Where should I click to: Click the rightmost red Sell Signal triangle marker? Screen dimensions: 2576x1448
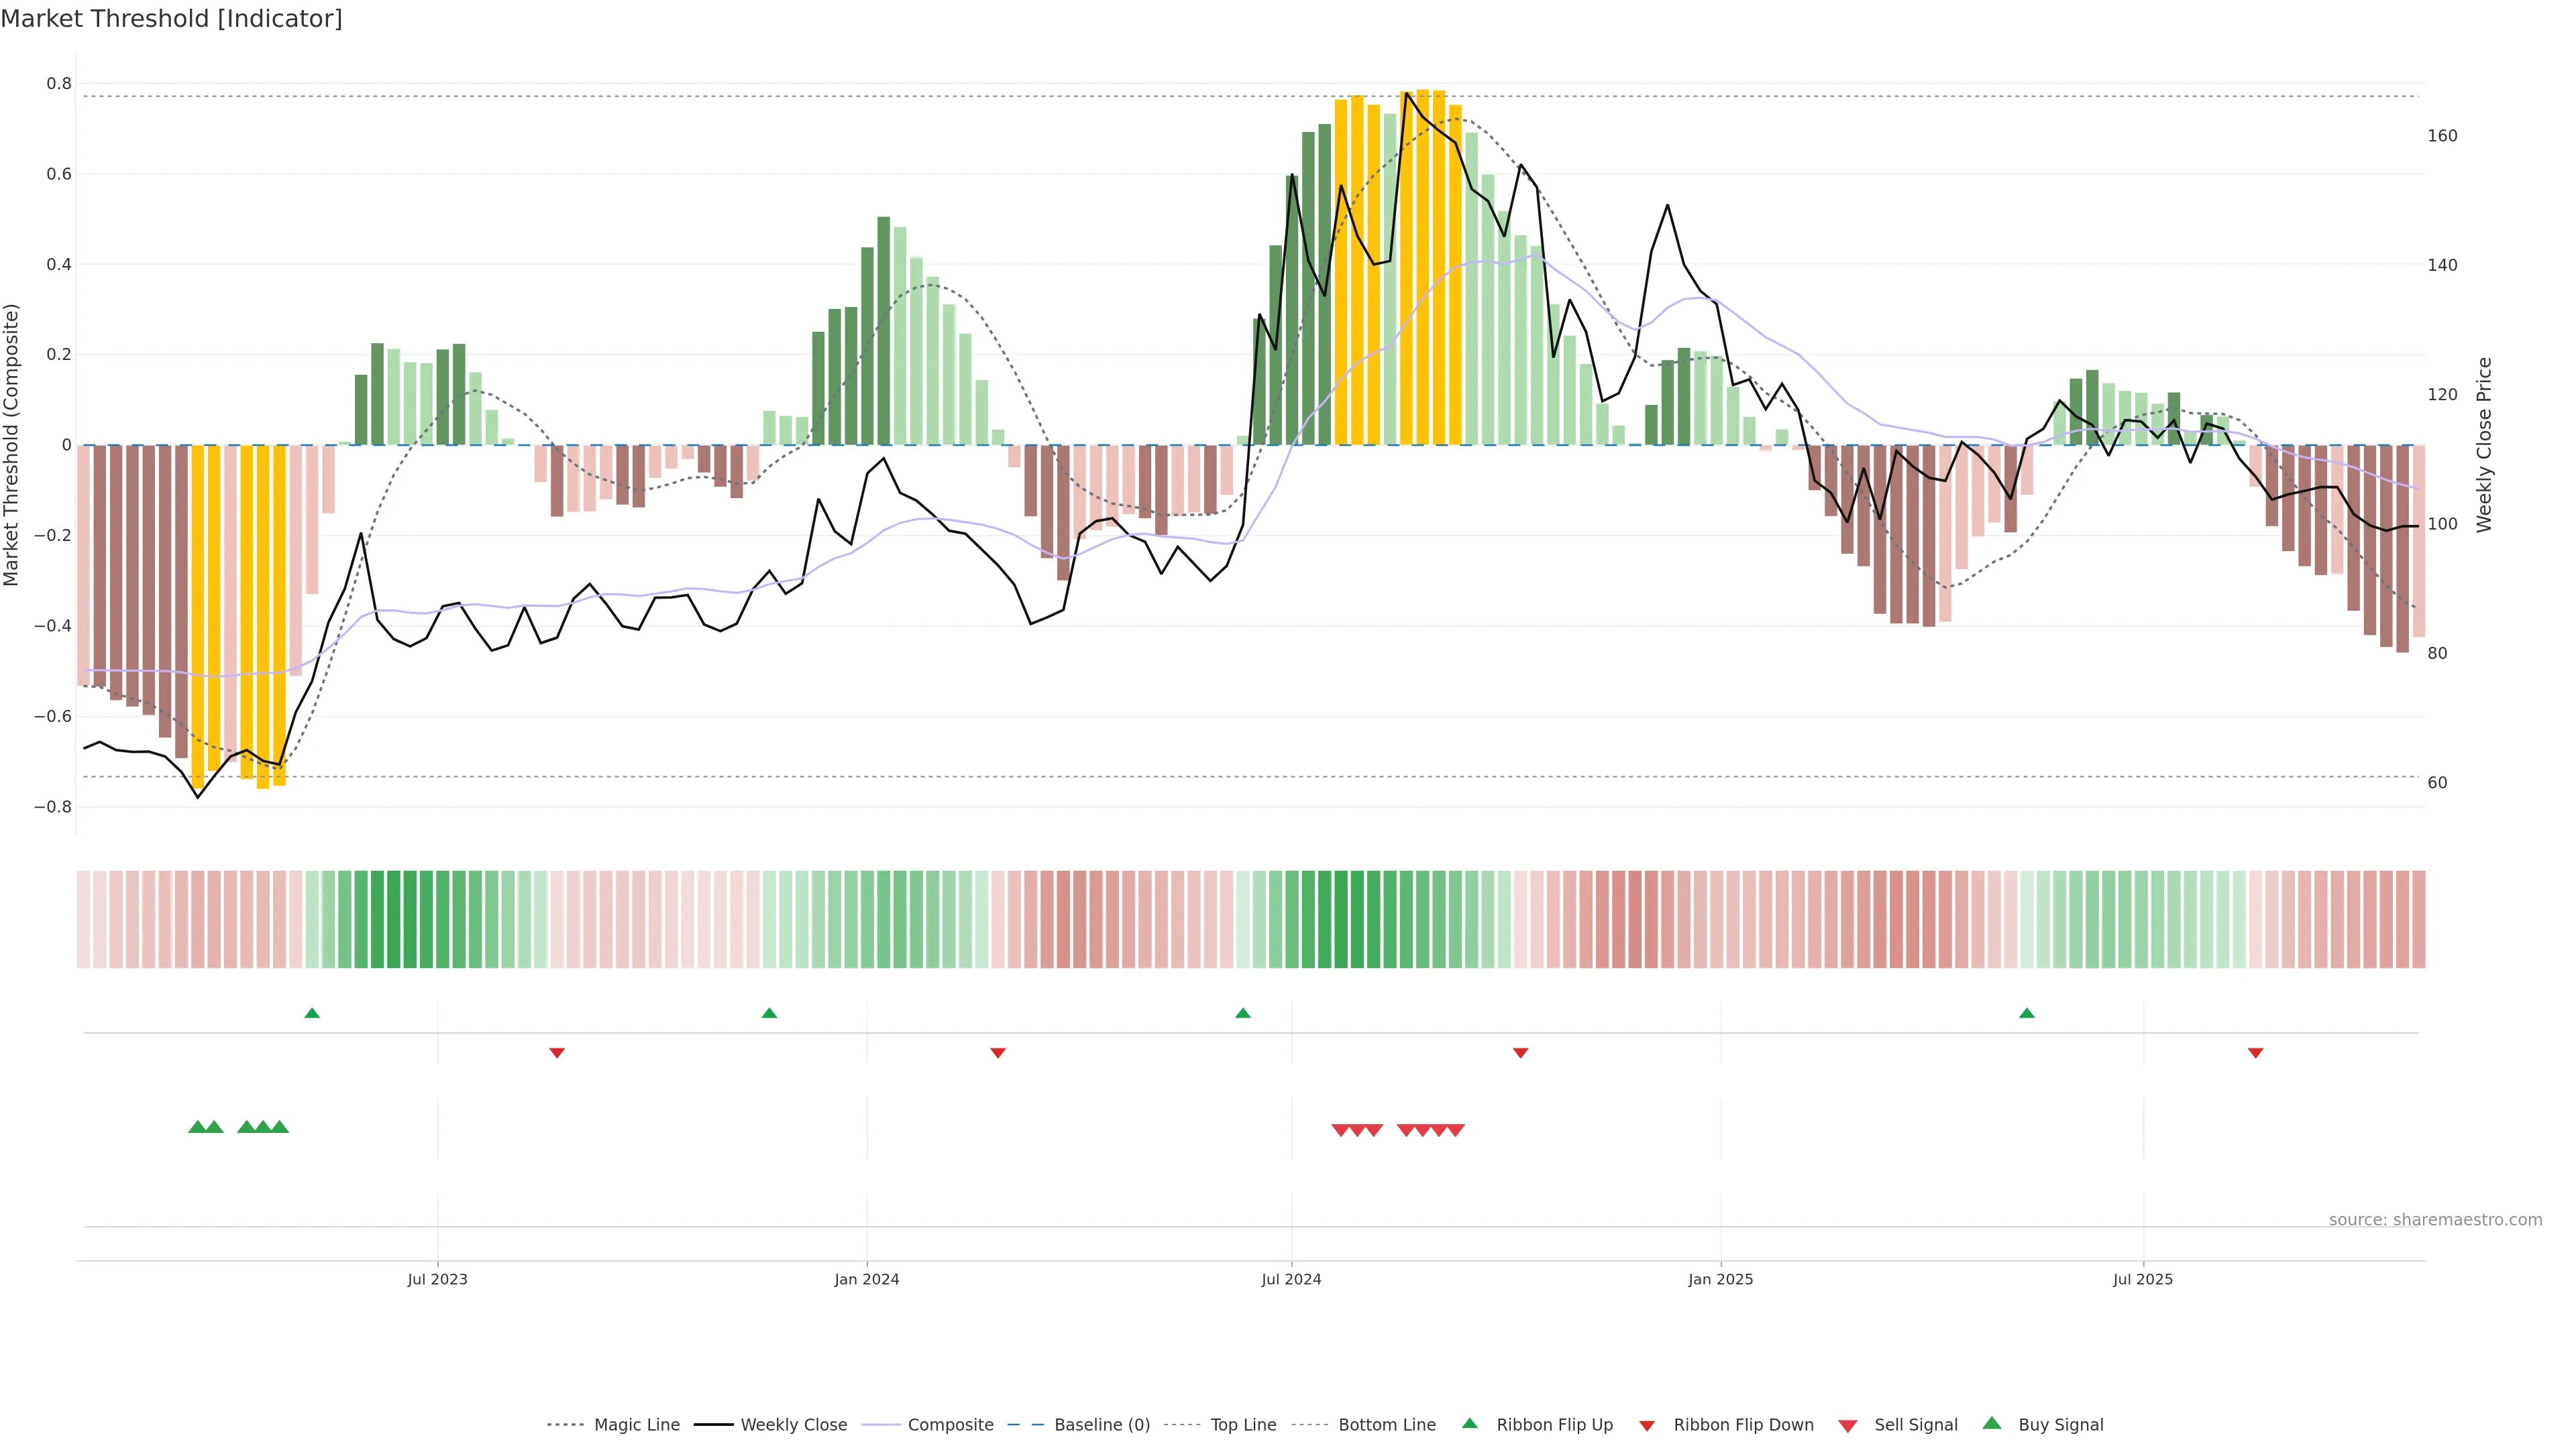[x=1455, y=1130]
